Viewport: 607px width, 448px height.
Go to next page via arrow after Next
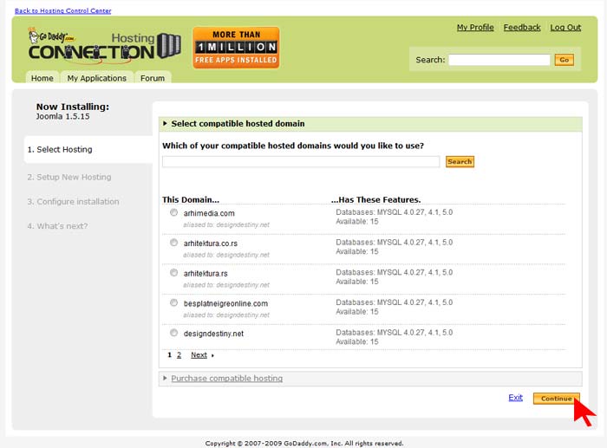point(212,355)
